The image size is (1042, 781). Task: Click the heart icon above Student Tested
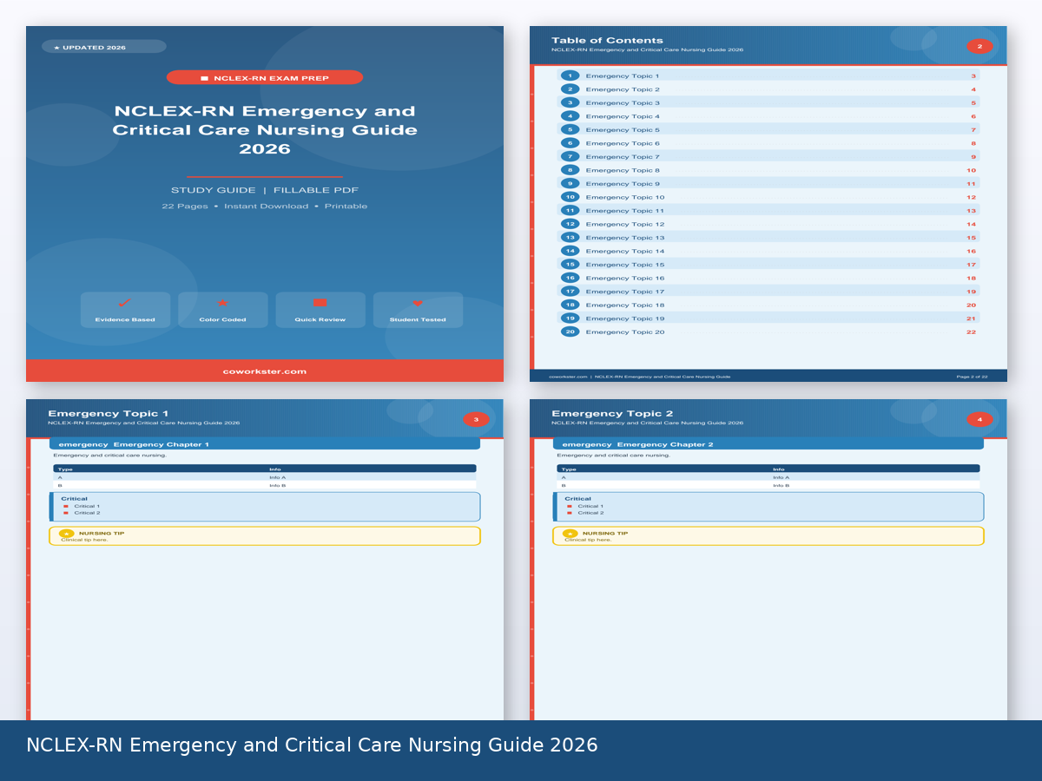tap(418, 305)
